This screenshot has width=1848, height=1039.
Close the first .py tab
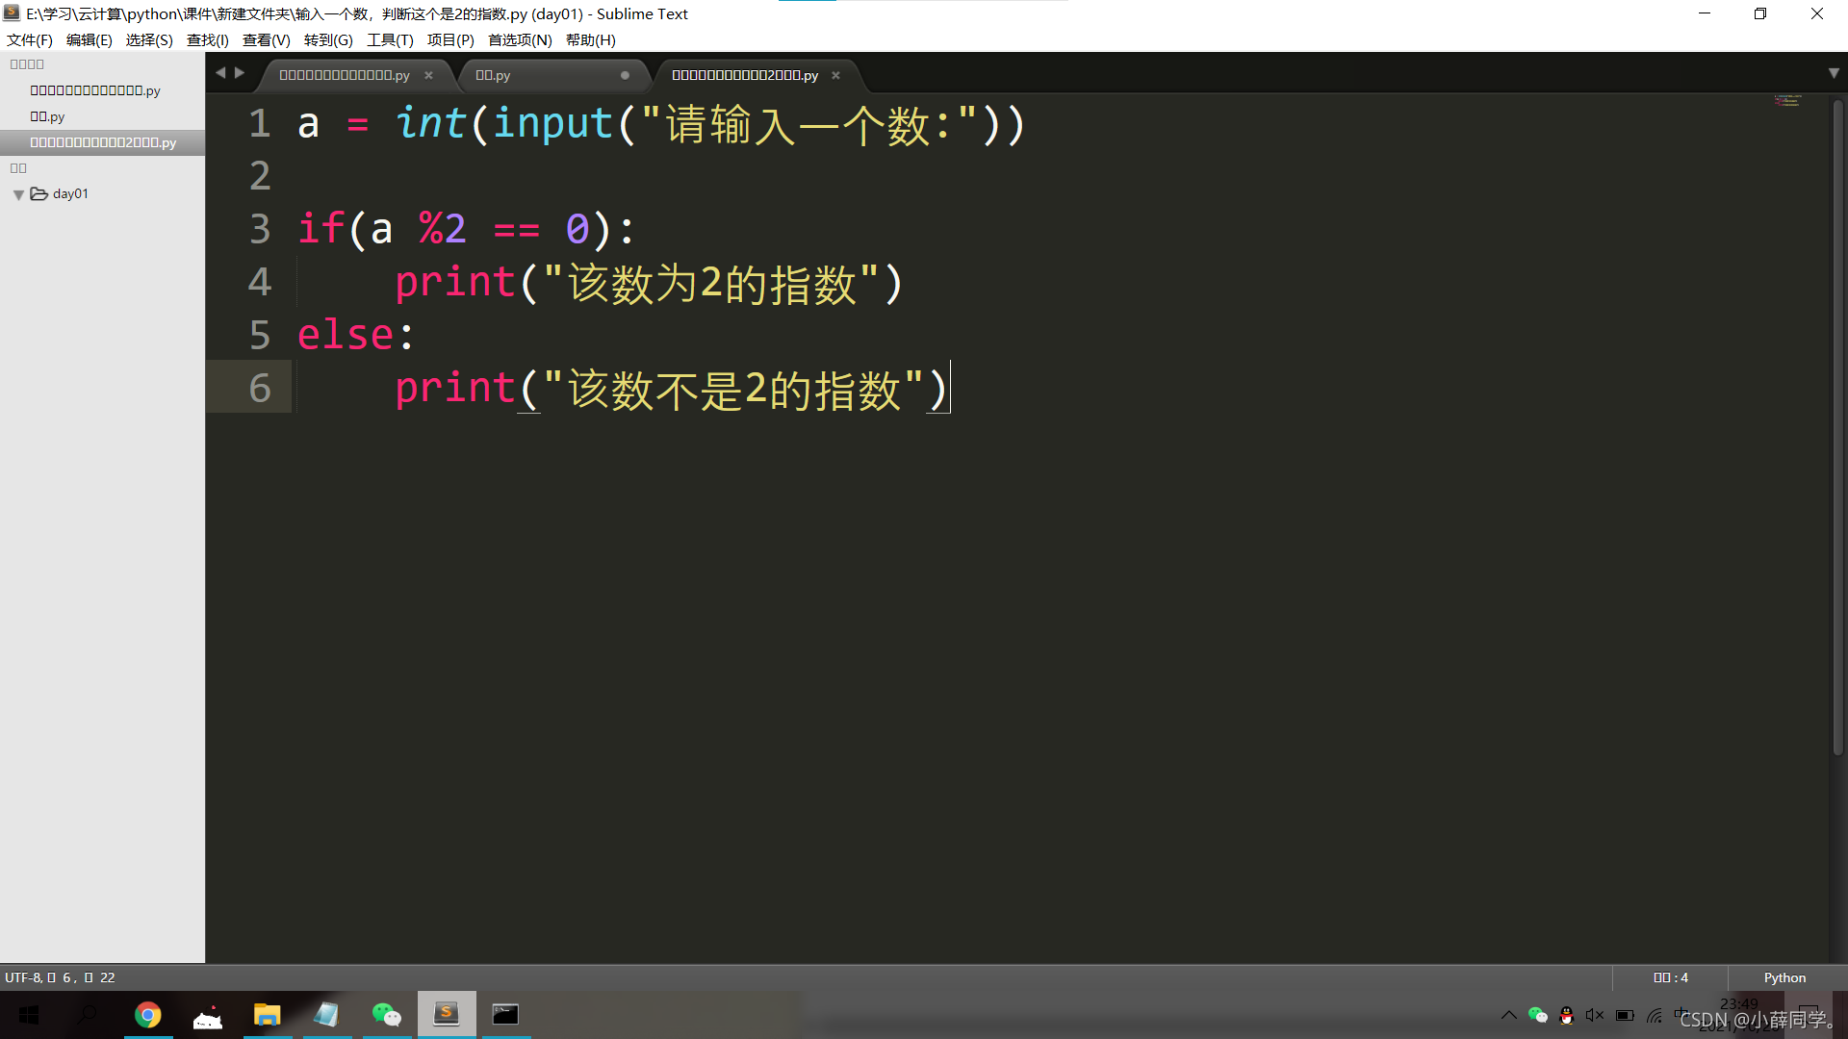[428, 75]
